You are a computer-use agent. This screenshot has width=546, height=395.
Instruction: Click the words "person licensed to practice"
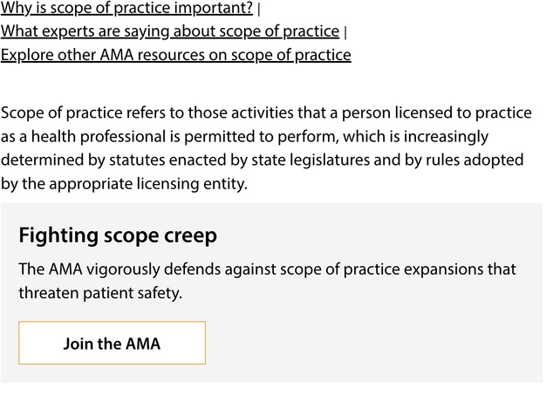point(437,113)
